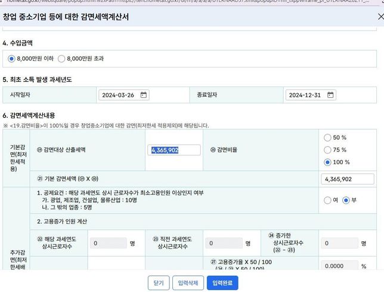Open calendar picker for 종료일자 date
This screenshot has height=292, width=384.
[x=330, y=95]
